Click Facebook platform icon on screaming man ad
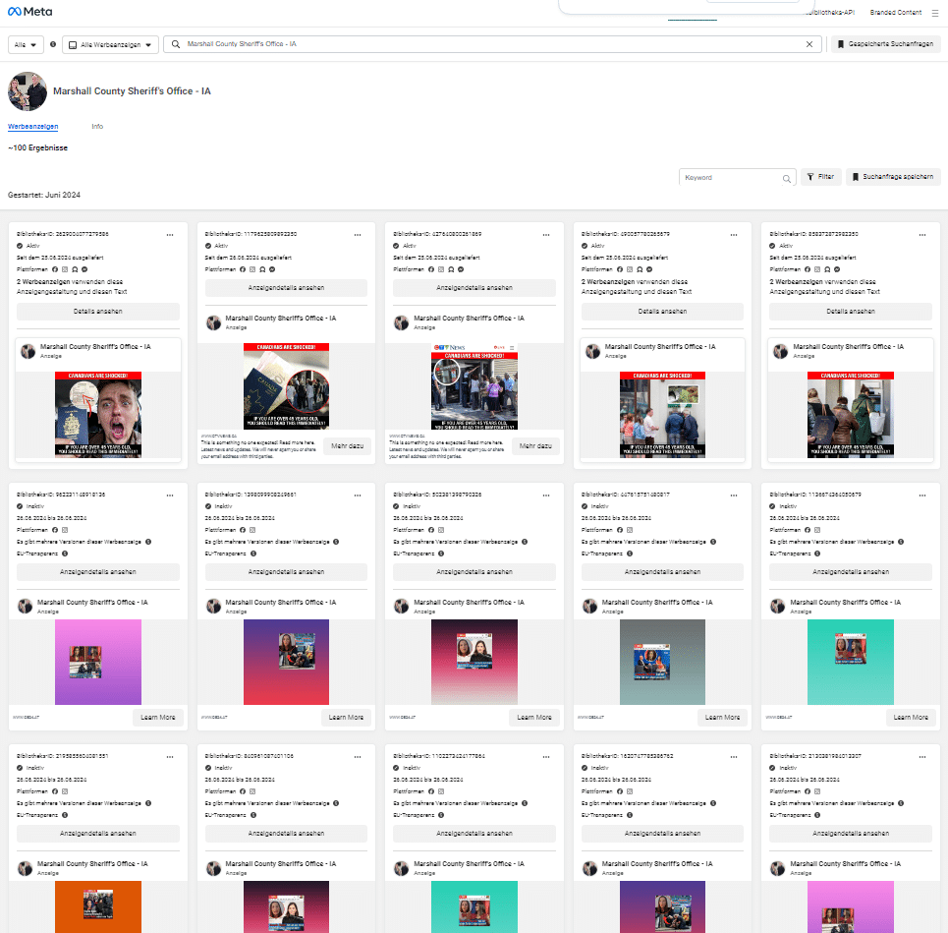948x933 pixels. pyautogui.click(x=55, y=269)
